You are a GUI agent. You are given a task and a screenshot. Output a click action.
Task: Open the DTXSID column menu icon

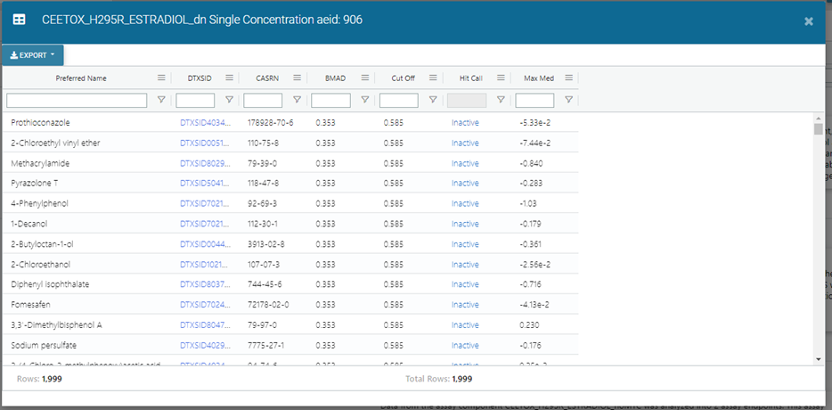230,78
